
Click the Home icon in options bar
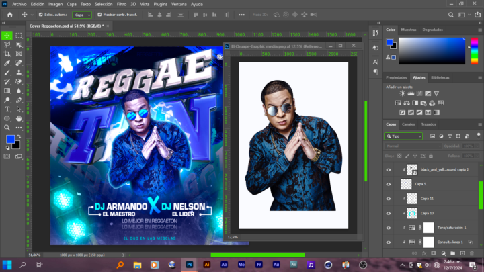[x=10, y=15]
